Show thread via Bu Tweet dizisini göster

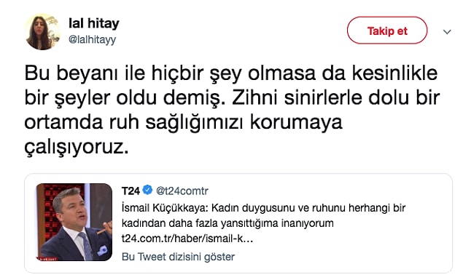click(x=178, y=257)
